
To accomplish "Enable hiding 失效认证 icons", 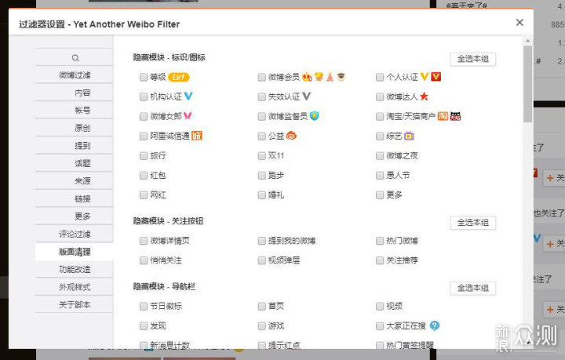I will (261, 96).
